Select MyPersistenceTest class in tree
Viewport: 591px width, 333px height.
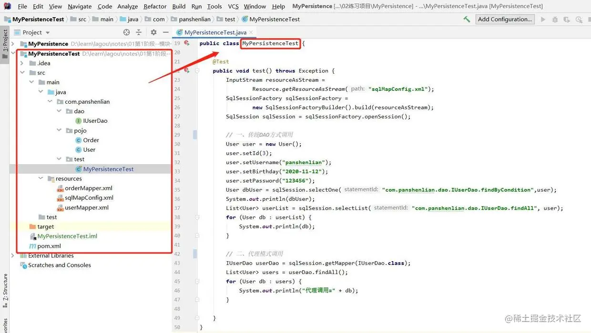tap(104, 169)
